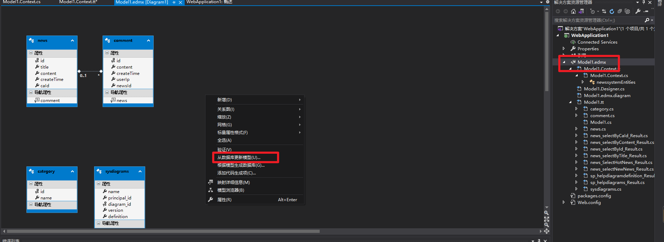Open pending changes filter dropdown arrow

(x=598, y=11)
